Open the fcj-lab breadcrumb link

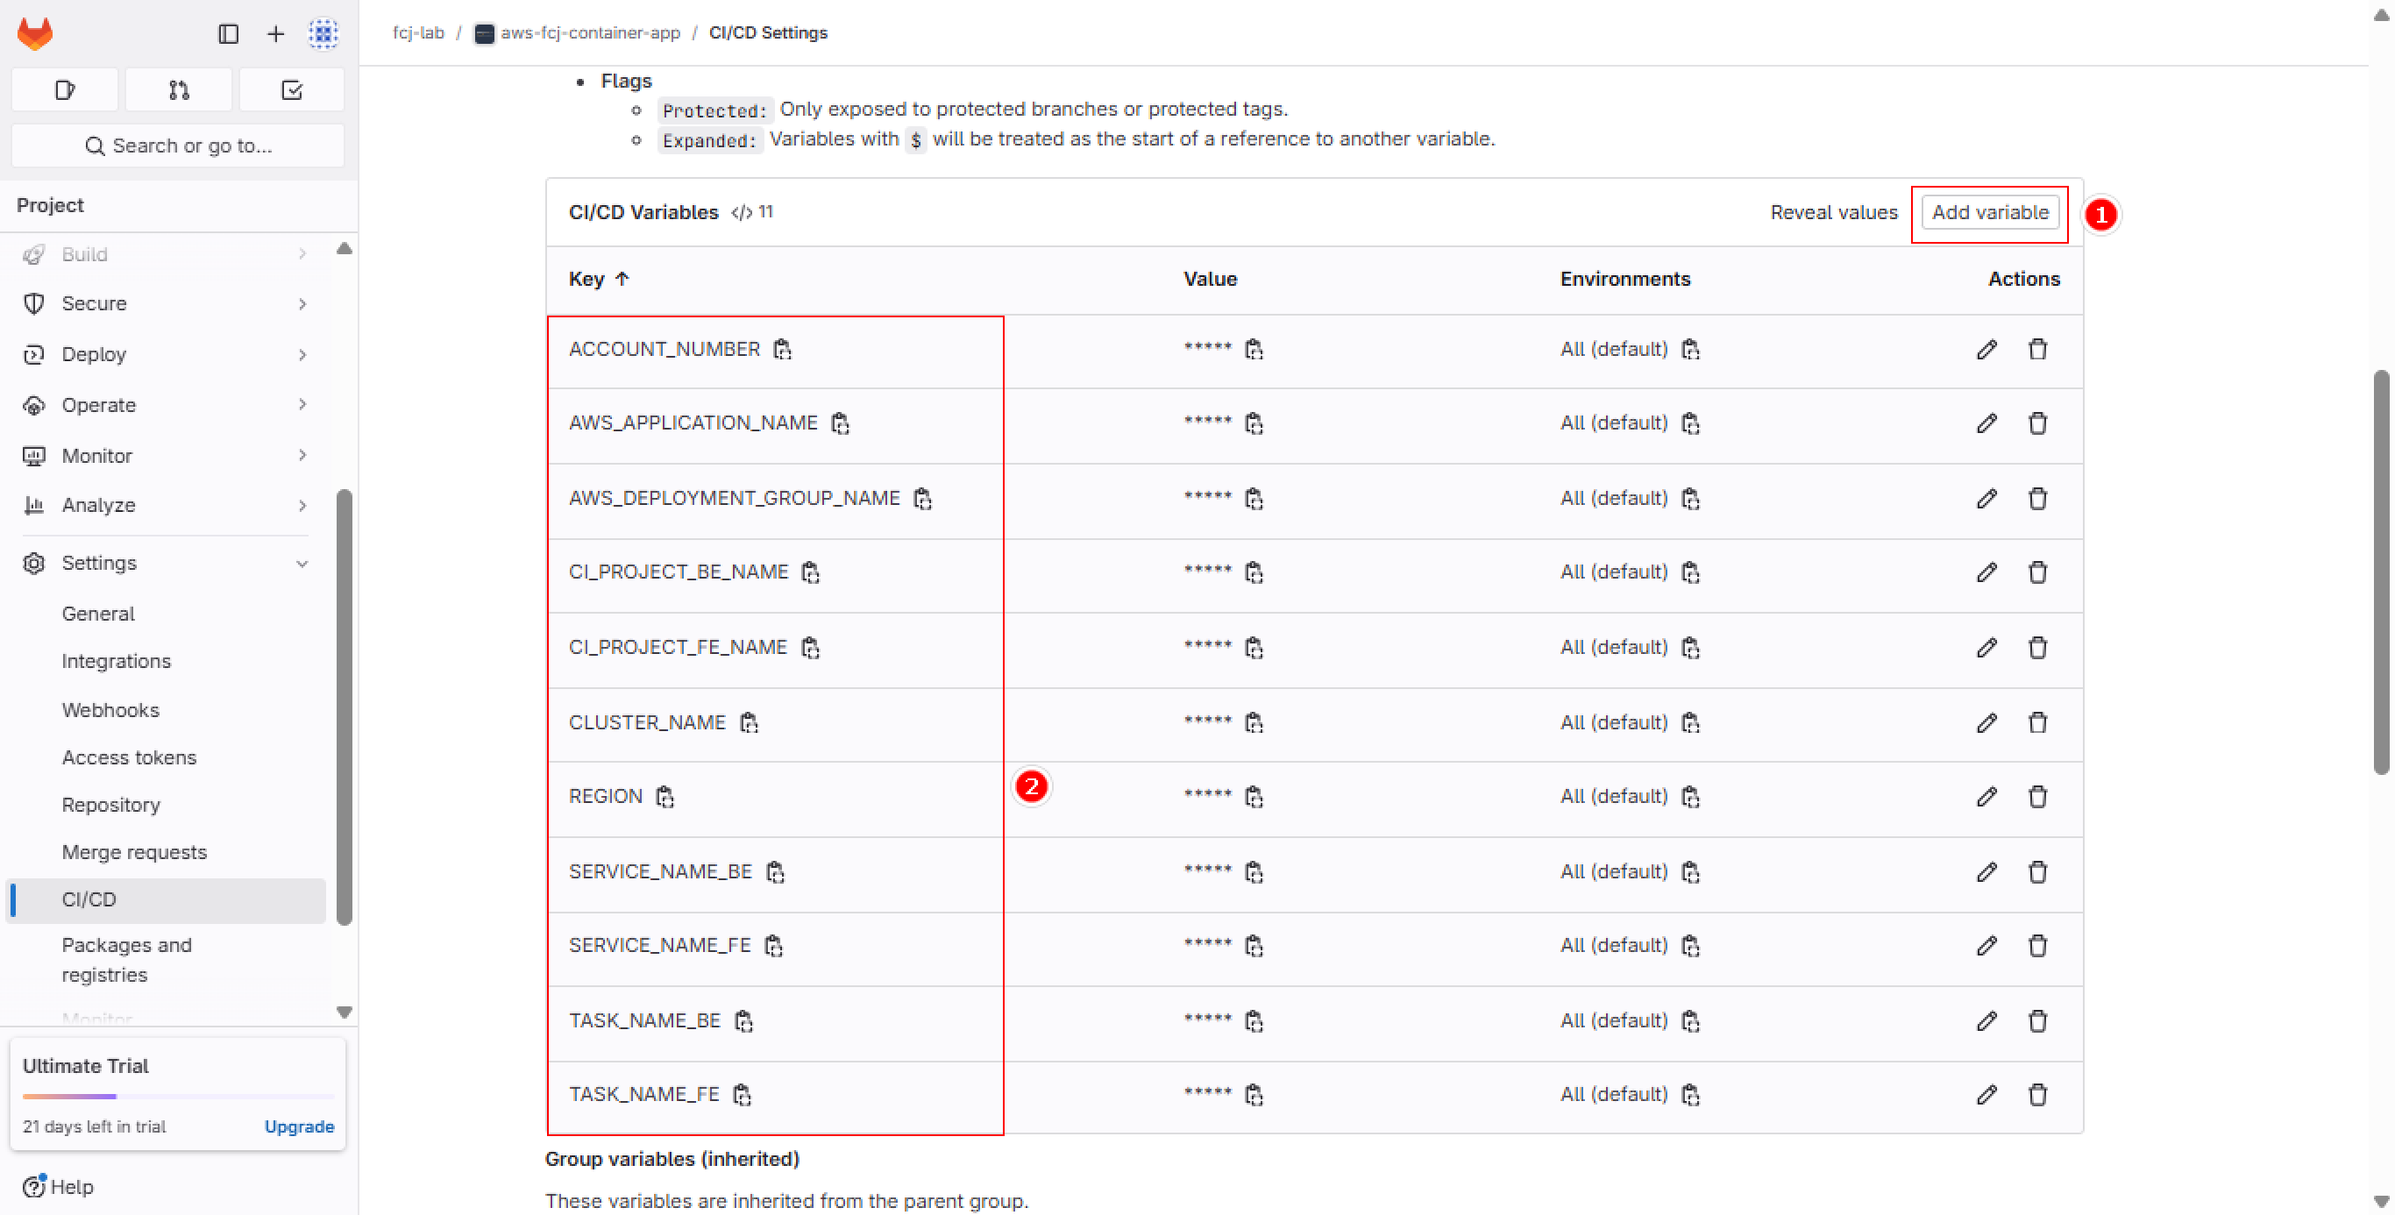click(418, 32)
